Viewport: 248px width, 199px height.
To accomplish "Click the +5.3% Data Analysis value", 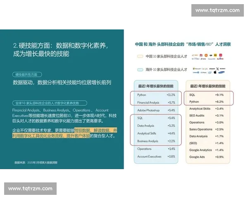I will [x=171, y=126].
